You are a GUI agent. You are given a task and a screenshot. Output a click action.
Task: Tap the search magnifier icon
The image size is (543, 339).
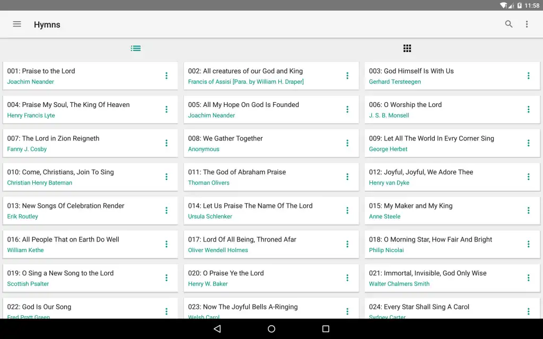tap(509, 24)
